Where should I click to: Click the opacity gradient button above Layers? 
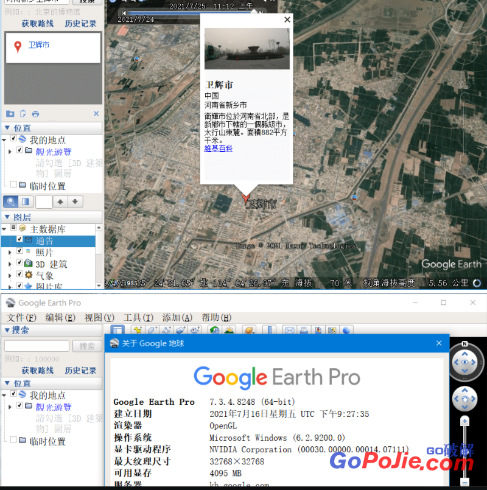tap(26, 201)
